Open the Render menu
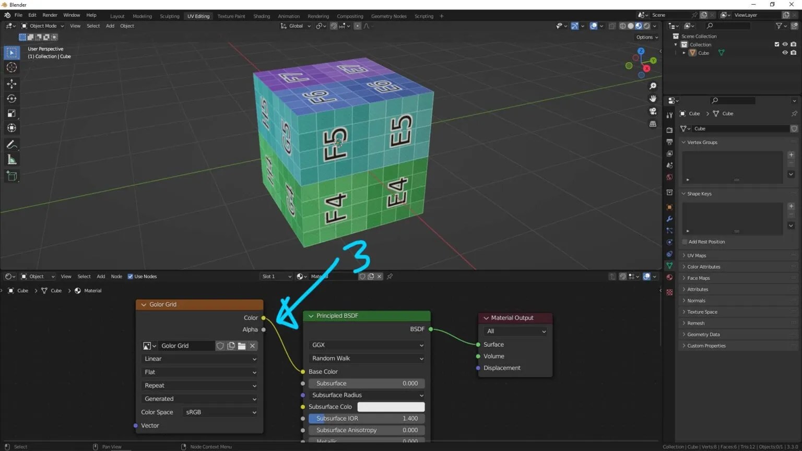 [x=50, y=15]
